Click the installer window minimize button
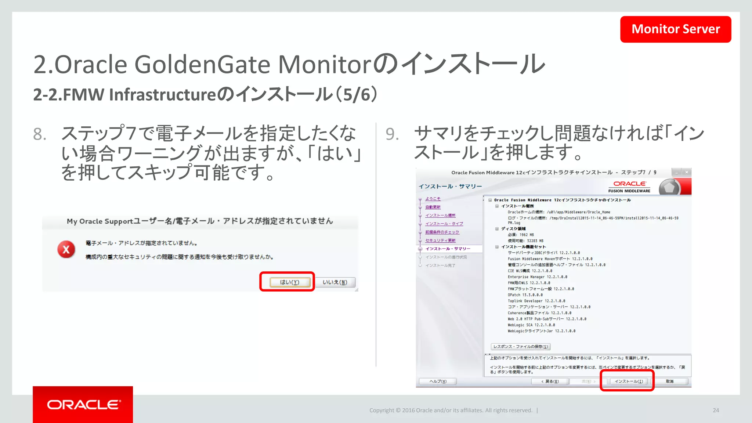This screenshot has height=423, width=752. [677, 172]
